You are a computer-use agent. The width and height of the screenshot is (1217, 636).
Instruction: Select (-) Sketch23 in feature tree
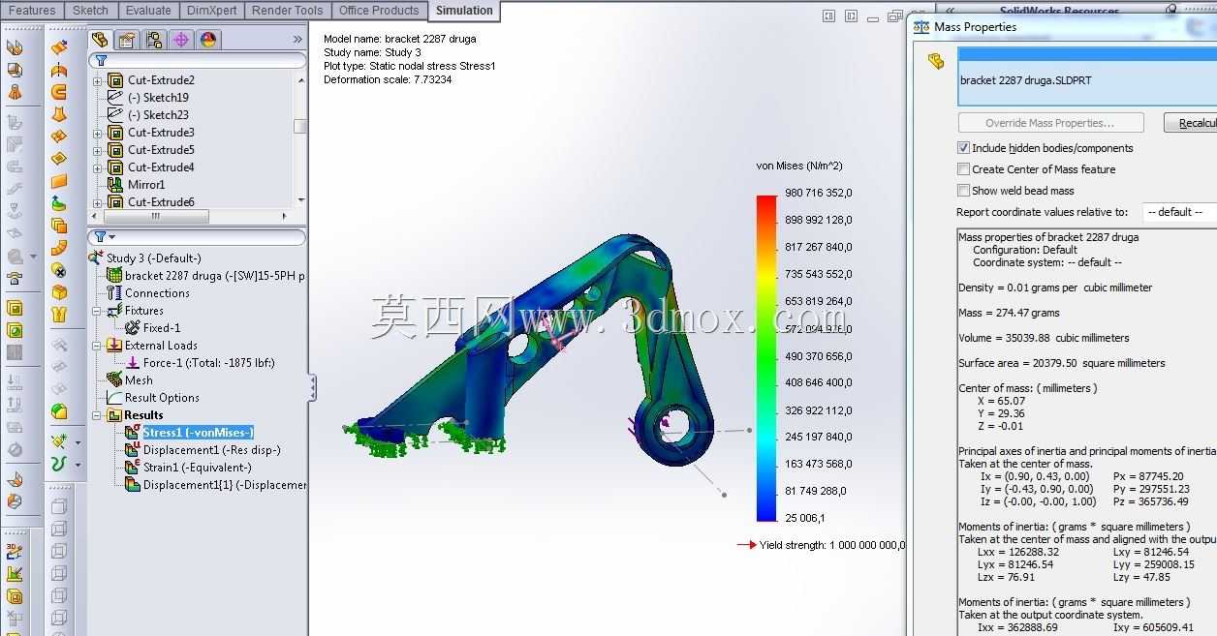[158, 115]
